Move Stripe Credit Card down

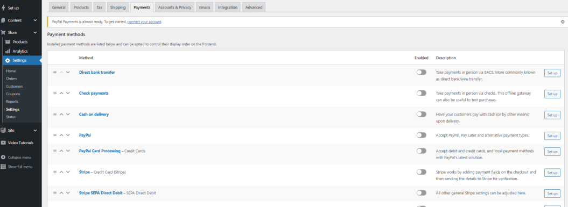68,172
